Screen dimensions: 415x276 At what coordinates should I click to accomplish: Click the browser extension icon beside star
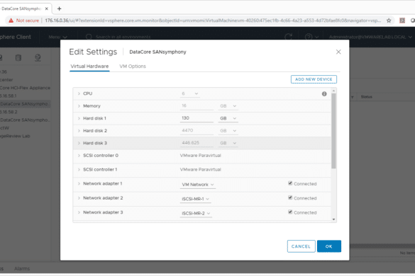coord(402,21)
